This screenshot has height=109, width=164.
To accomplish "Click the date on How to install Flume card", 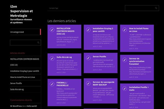I will tap(134, 49).
